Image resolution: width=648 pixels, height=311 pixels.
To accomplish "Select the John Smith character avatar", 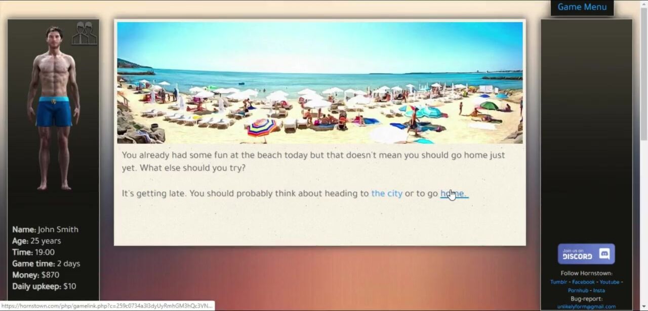I will [x=53, y=108].
